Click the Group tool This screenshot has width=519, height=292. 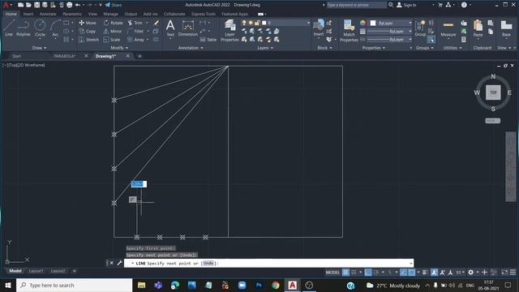(420, 28)
